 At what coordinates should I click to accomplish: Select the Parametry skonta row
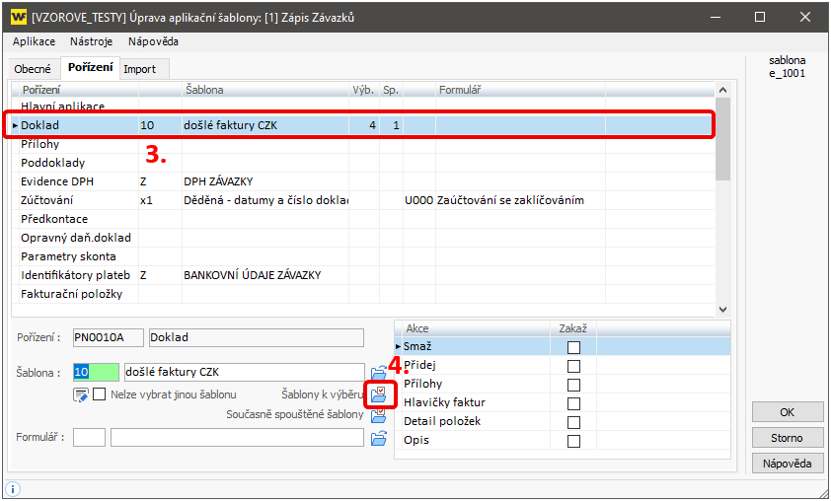click(x=363, y=256)
